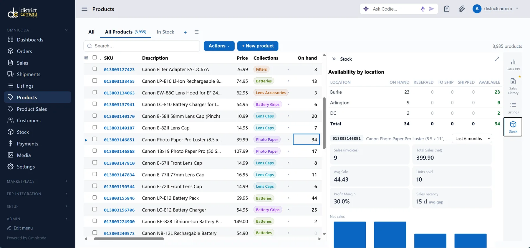This screenshot has height=248, width=530.
Task: Open the Listings side panel
Action: click(513, 108)
